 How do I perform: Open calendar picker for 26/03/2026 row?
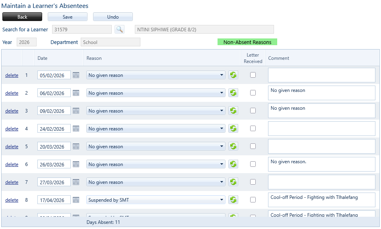pyautogui.click(x=76, y=164)
